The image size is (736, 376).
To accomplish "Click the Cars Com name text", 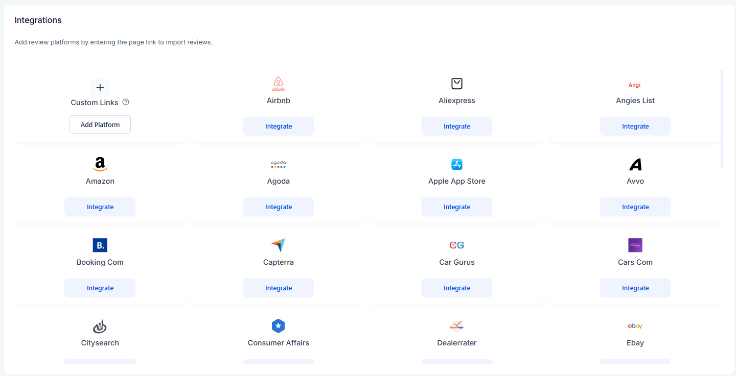I will [635, 262].
